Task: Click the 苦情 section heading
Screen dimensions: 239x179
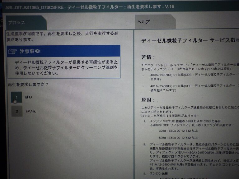Action: [x=148, y=57]
